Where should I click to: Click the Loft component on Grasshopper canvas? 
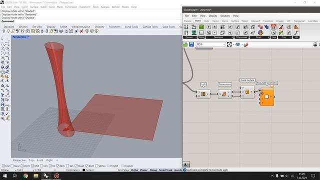tap(203, 94)
